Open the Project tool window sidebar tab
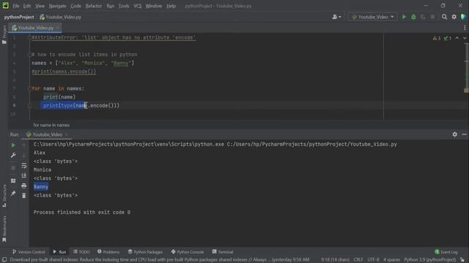Screen dimensions: 469x263 pyautogui.click(x=4, y=35)
